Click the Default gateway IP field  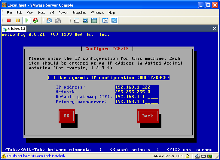137,97
